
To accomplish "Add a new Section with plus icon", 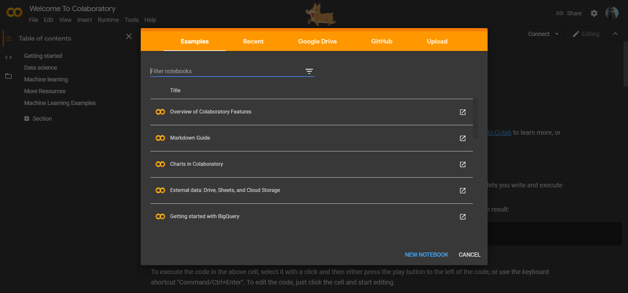I will (27, 119).
